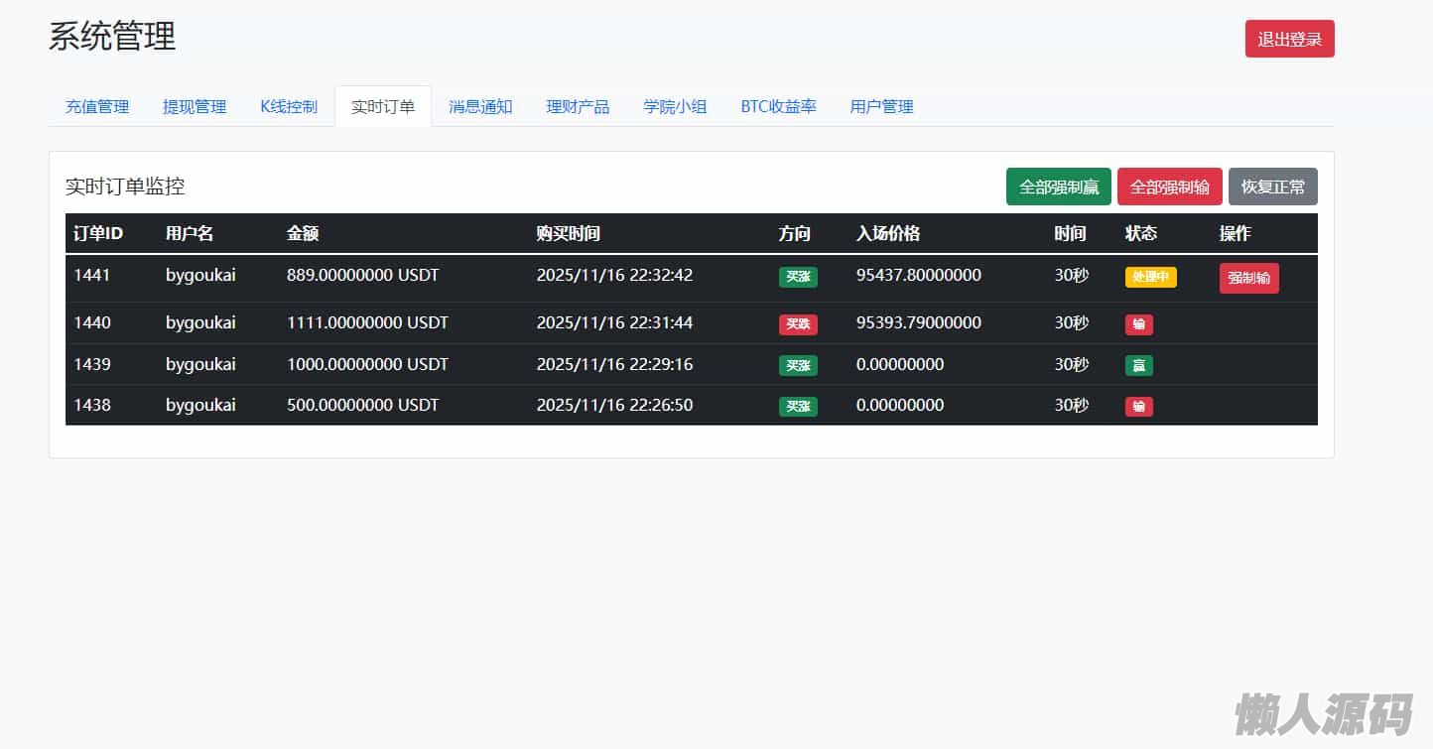Click the 买跌 badge on order 1440

(x=798, y=324)
